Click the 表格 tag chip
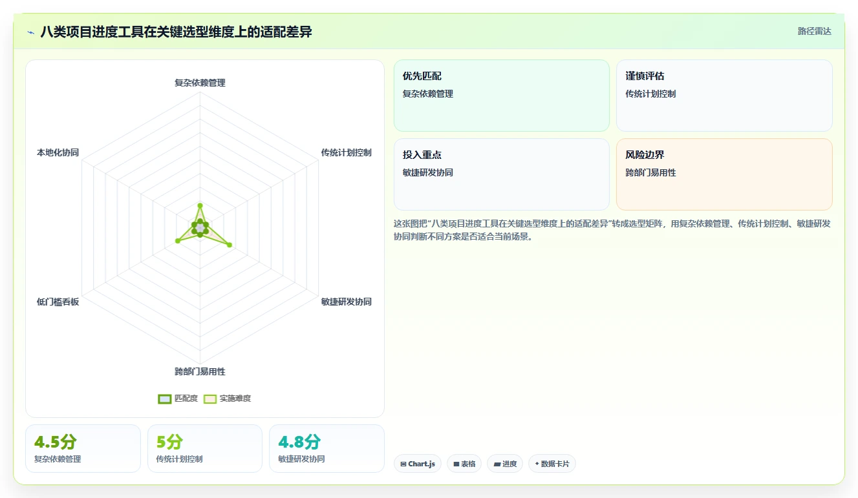 click(x=464, y=464)
